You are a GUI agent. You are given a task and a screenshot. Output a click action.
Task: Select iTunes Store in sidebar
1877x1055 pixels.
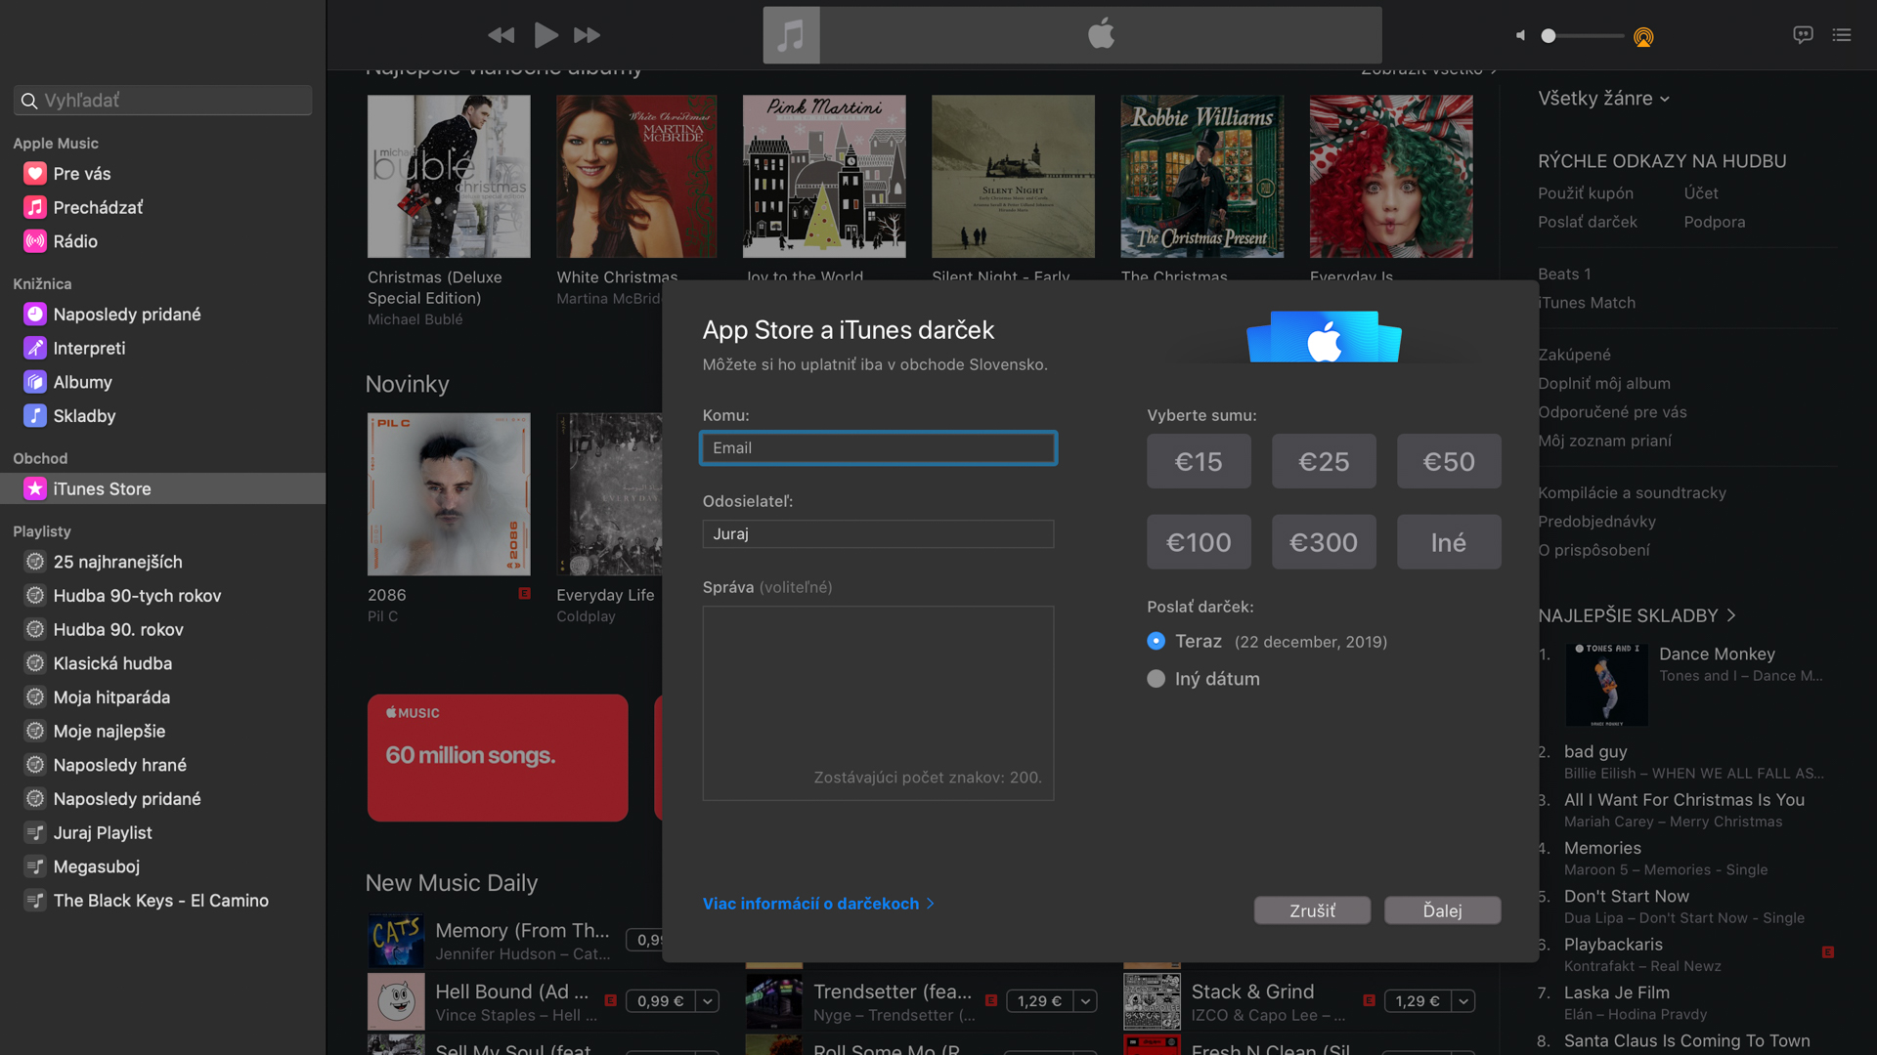point(162,488)
